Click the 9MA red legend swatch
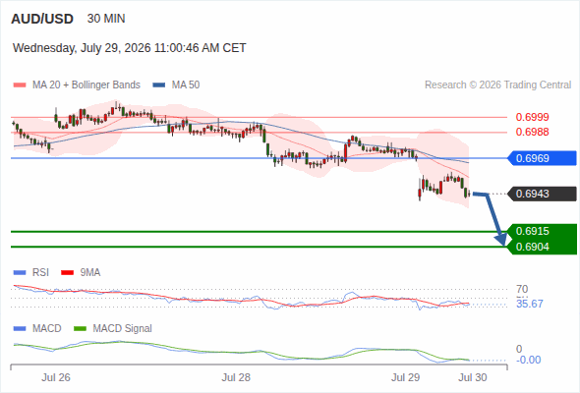 67,273
